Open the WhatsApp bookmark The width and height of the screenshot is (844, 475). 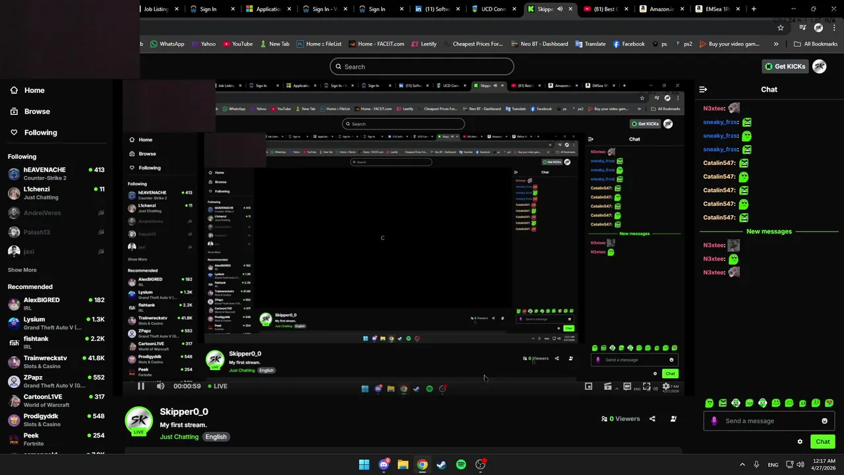click(x=167, y=44)
